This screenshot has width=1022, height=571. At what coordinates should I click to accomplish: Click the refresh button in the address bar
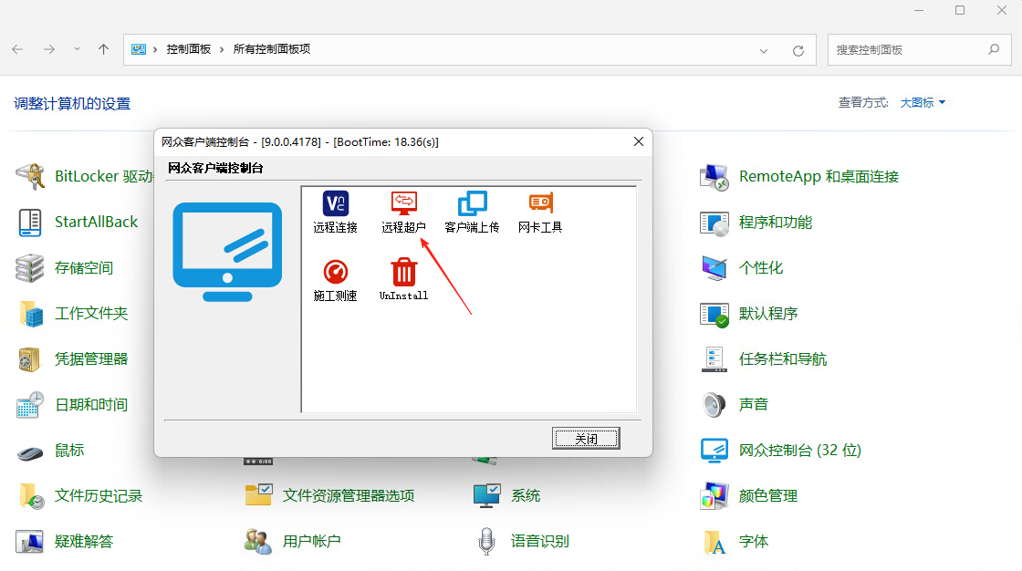click(798, 50)
